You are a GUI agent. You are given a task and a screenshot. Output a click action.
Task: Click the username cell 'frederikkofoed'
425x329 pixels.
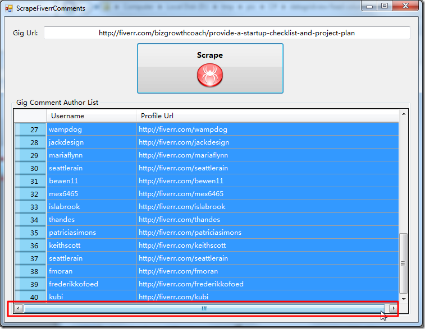tap(92, 284)
